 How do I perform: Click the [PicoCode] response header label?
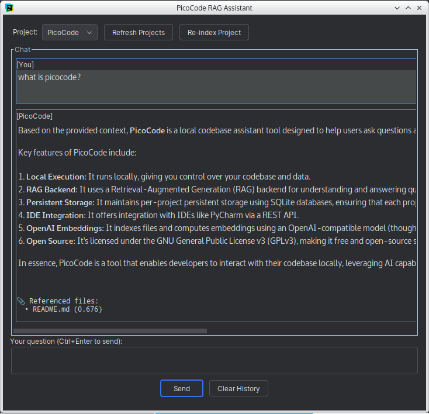click(34, 116)
